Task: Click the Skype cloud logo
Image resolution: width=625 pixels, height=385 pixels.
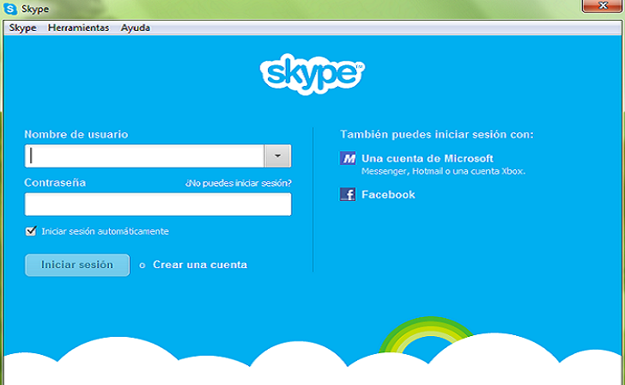Action: coord(312,74)
